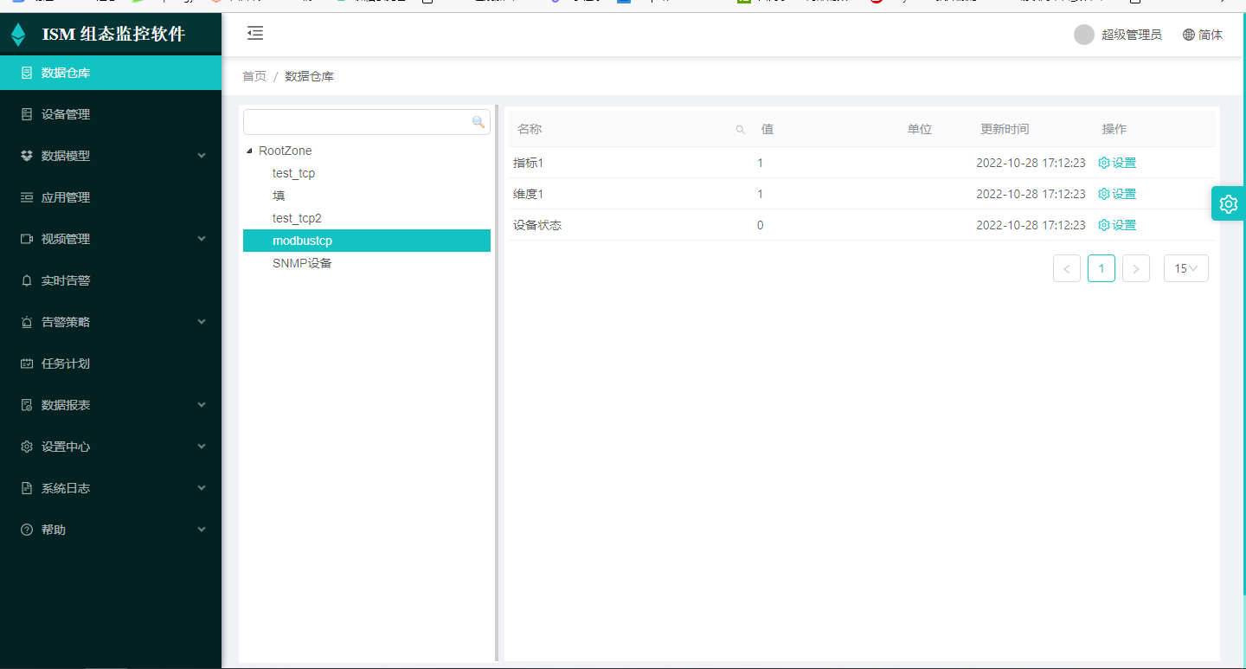This screenshot has width=1246, height=669.
Task: Switch language via 简体 label
Action: click(x=1211, y=35)
